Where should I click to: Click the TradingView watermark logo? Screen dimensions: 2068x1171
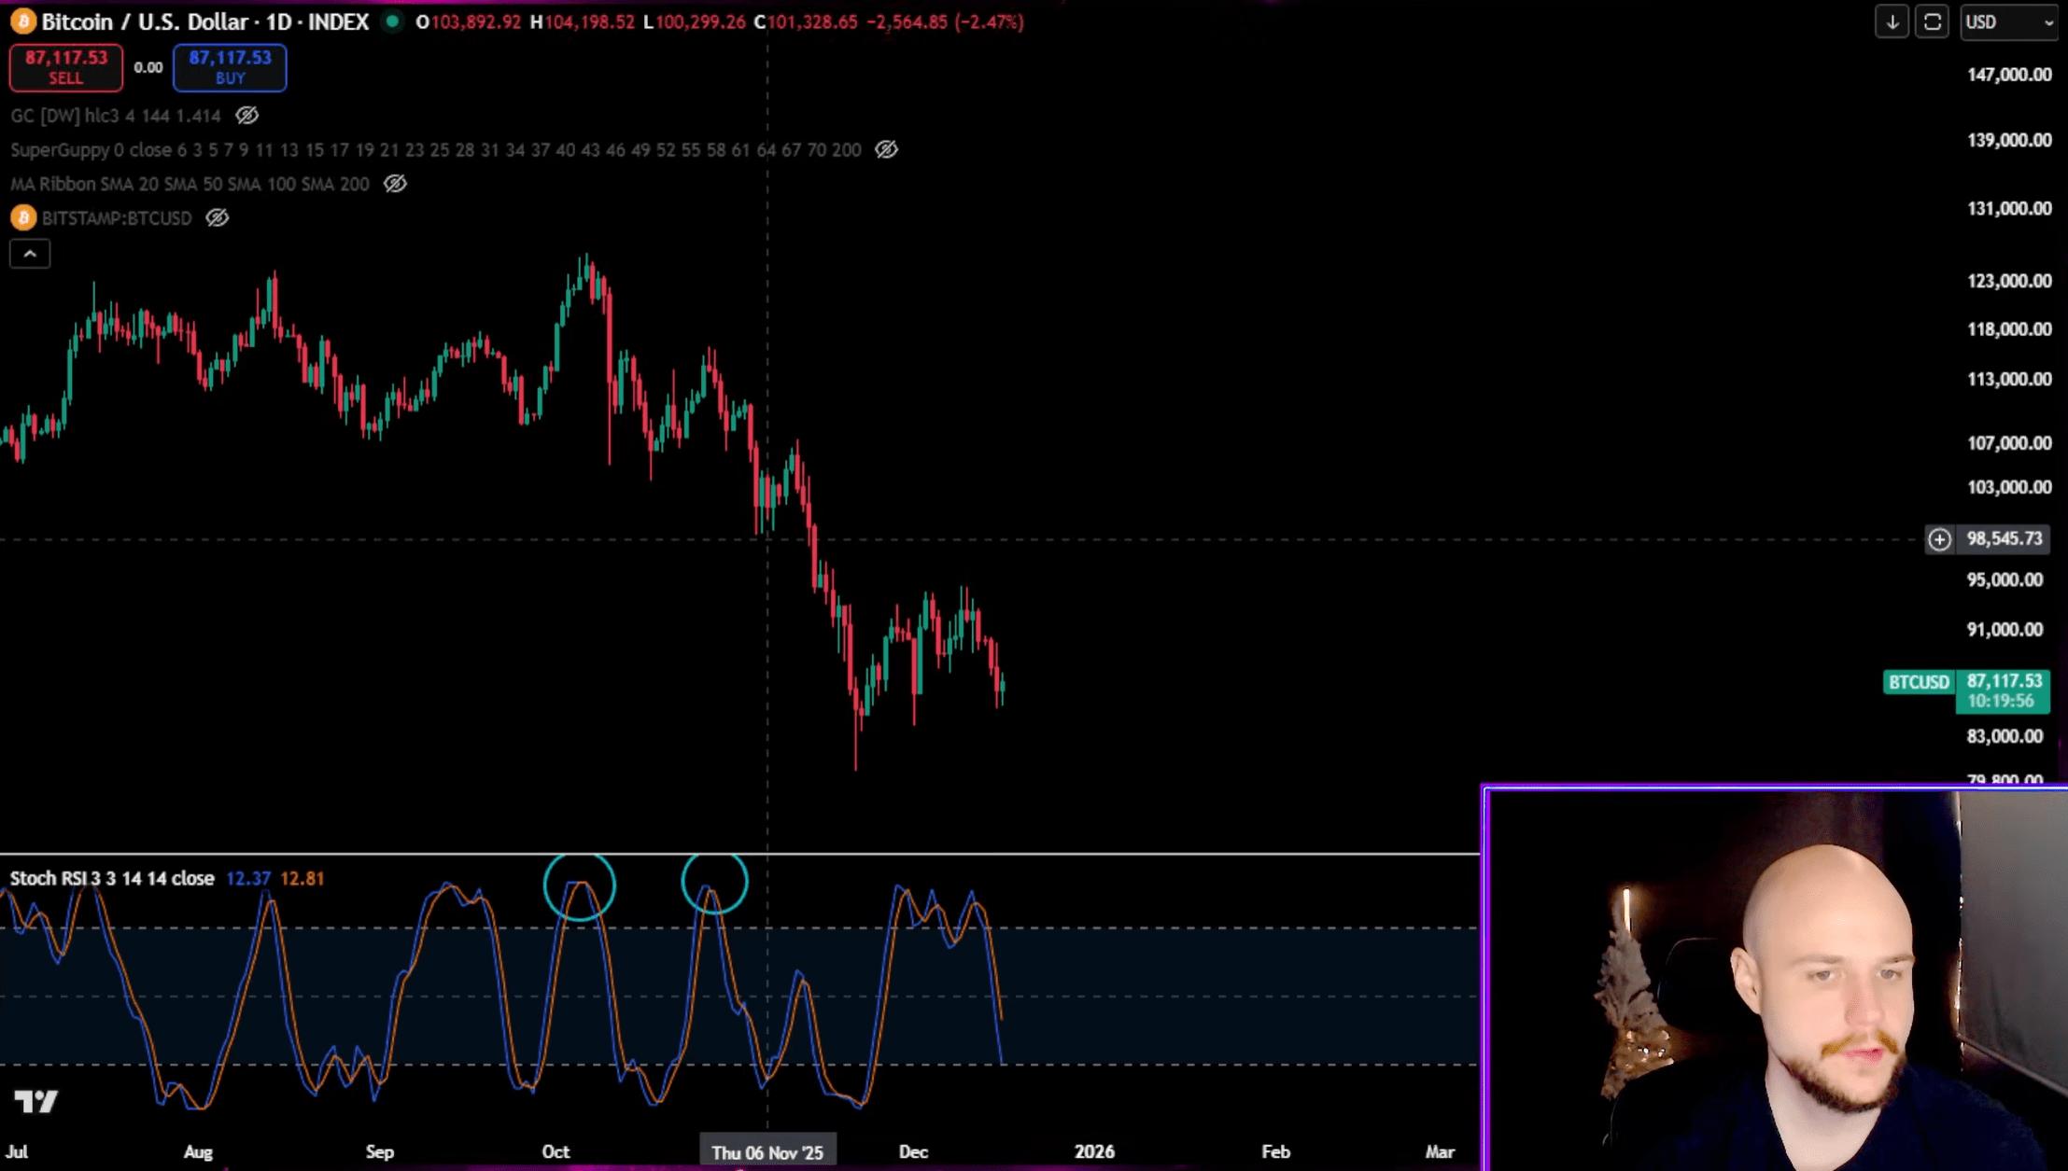[35, 1102]
